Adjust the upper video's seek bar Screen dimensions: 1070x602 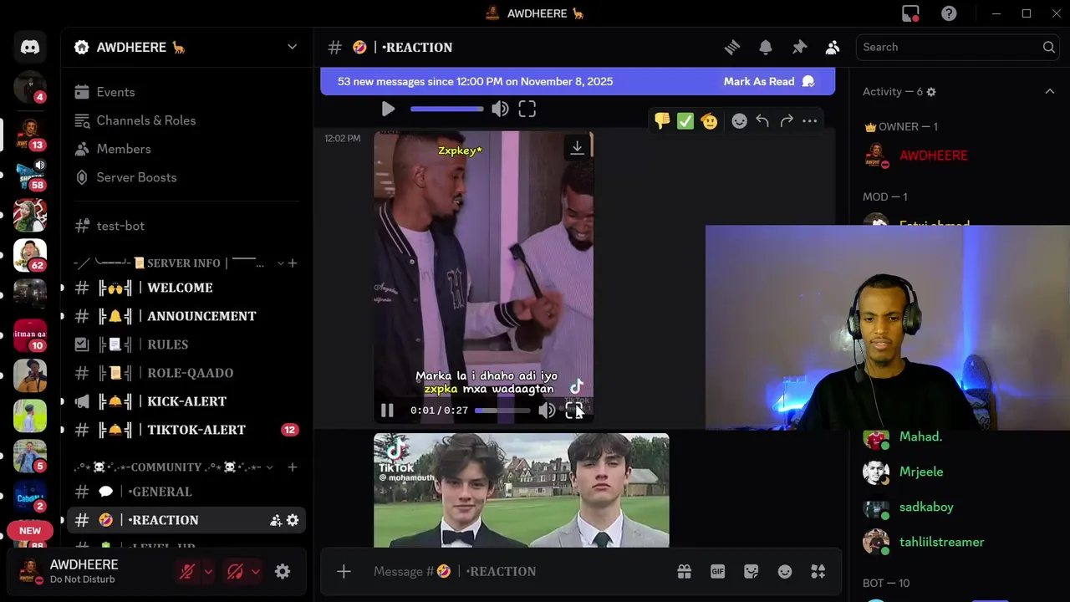pos(446,109)
